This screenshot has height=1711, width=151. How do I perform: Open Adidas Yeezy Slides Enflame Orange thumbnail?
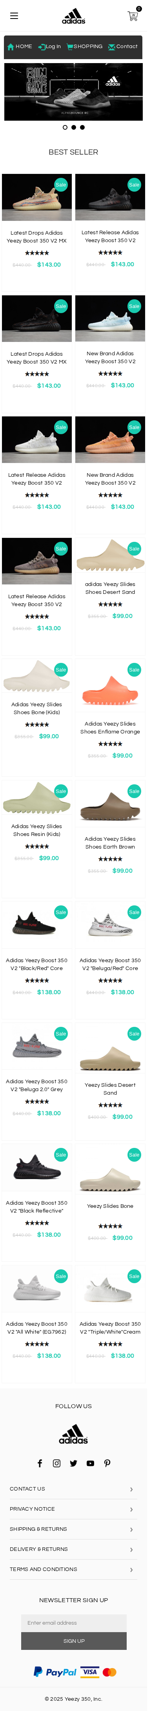click(110, 691)
